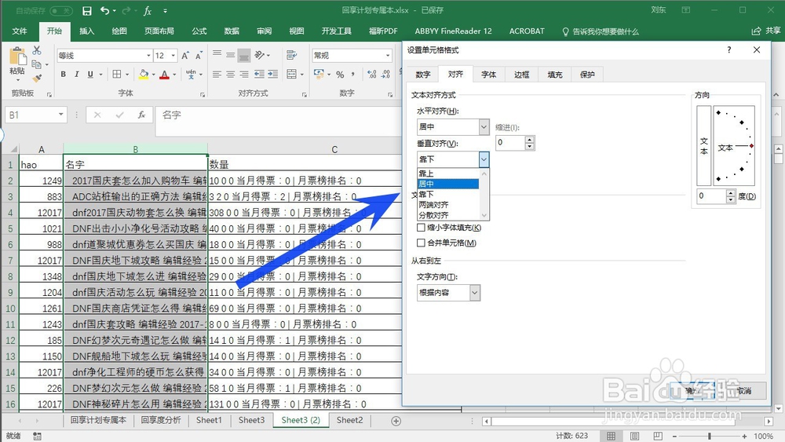
Task: Click the Orientation text angle icon
Action: pos(259,55)
